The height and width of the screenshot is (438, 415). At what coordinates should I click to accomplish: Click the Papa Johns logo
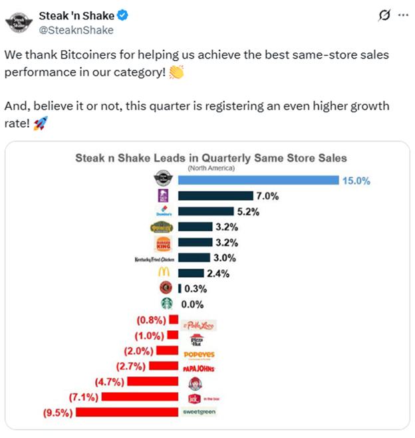tap(199, 366)
